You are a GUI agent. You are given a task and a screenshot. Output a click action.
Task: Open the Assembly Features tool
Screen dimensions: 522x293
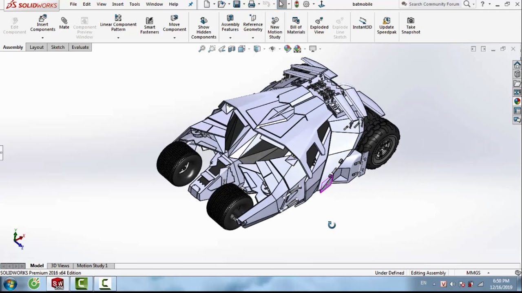230,24
